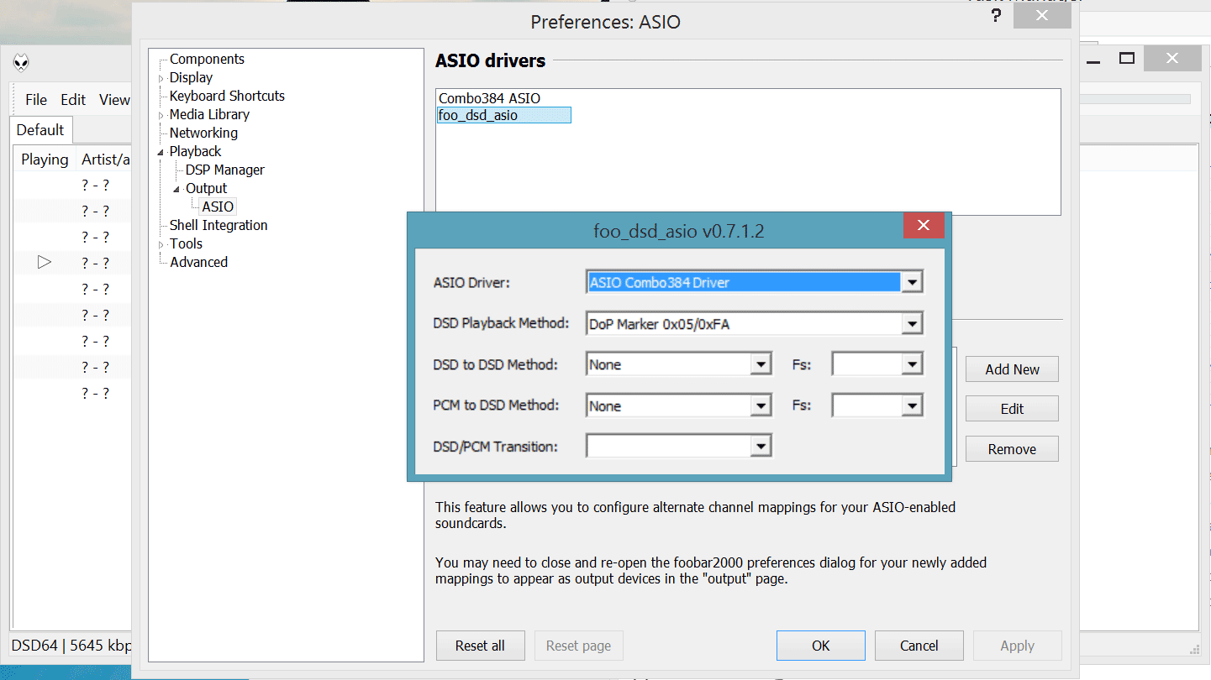Image resolution: width=1211 pixels, height=680 pixels.
Task: Open the DSD/PCM Transition dropdown
Action: [761, 447]
